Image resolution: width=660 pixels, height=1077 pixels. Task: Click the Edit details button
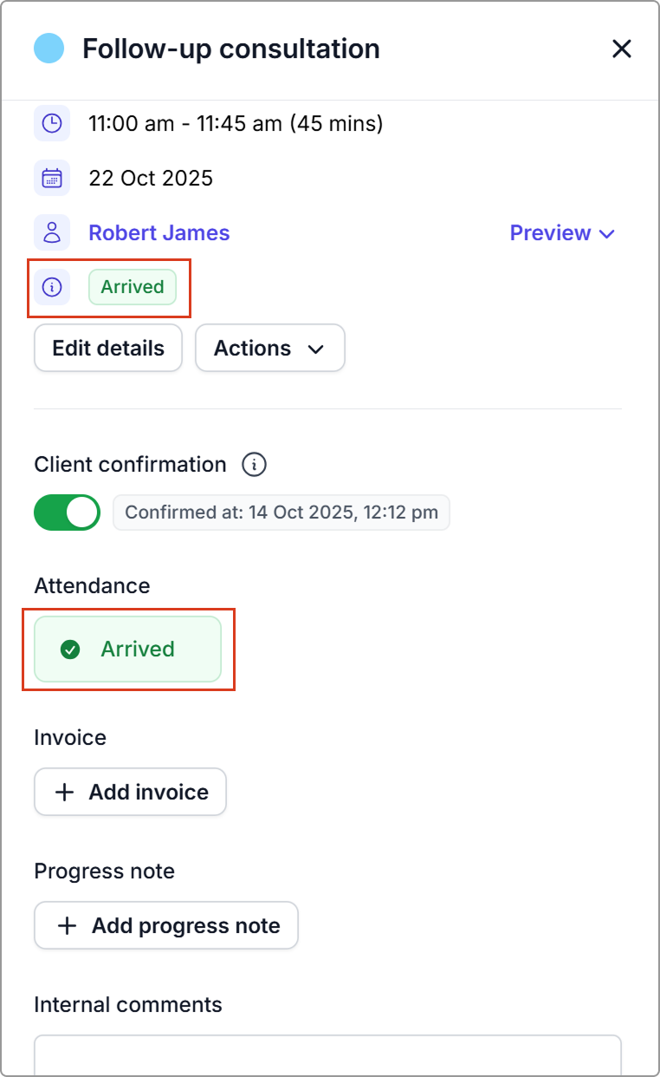[x=108, y=349]
